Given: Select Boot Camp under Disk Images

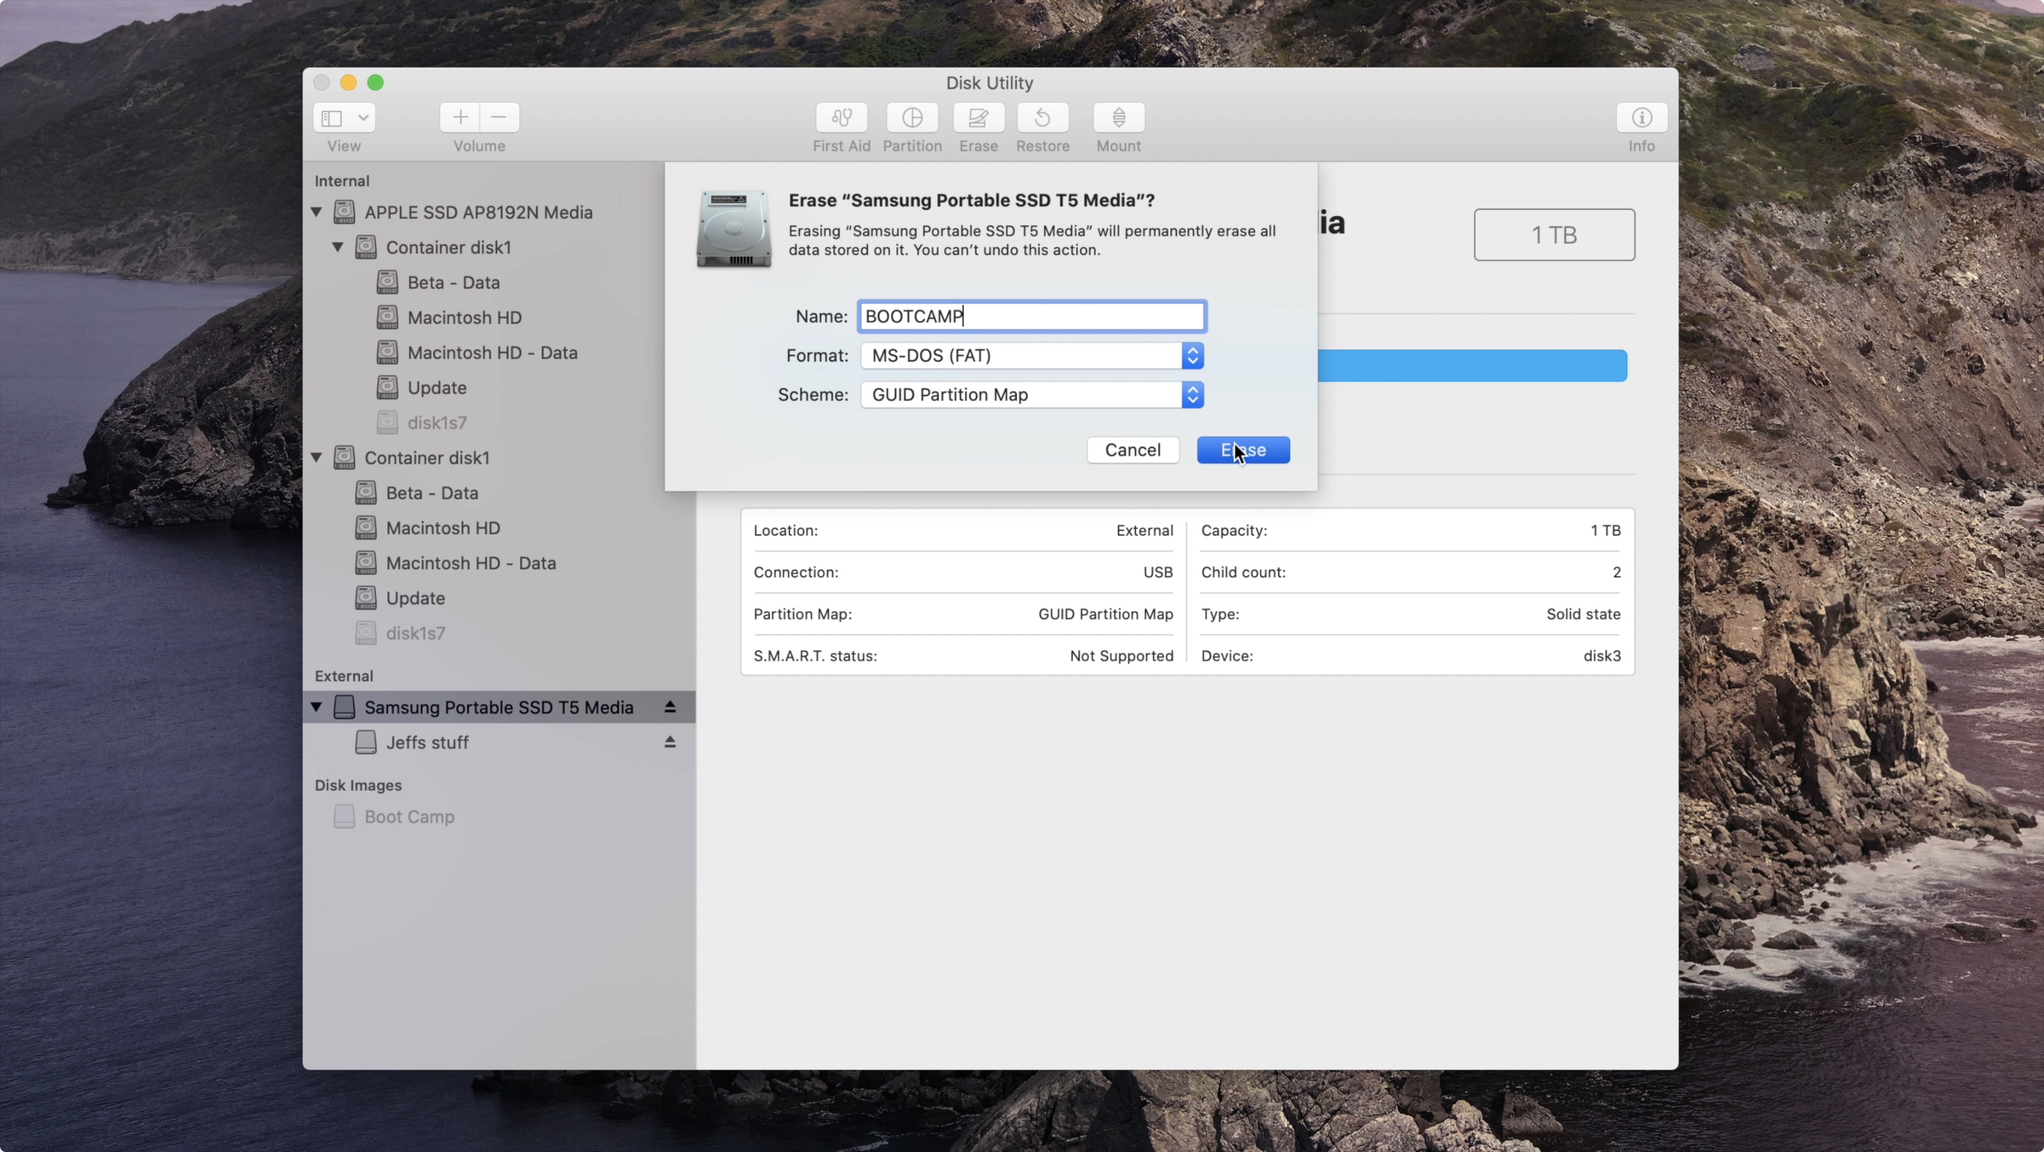Looking at the screenshot, I should pos(409,817).
